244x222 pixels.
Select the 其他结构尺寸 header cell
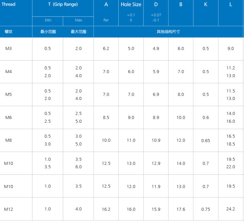(x=168, y=32)
